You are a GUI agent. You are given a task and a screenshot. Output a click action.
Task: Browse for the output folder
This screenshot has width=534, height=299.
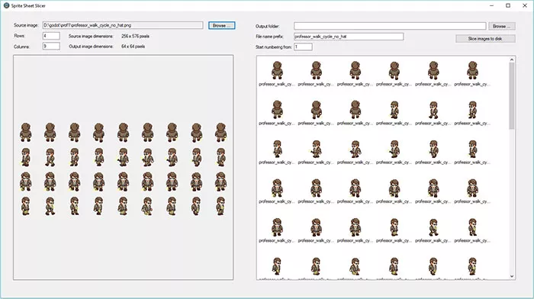tap(502, 26)
